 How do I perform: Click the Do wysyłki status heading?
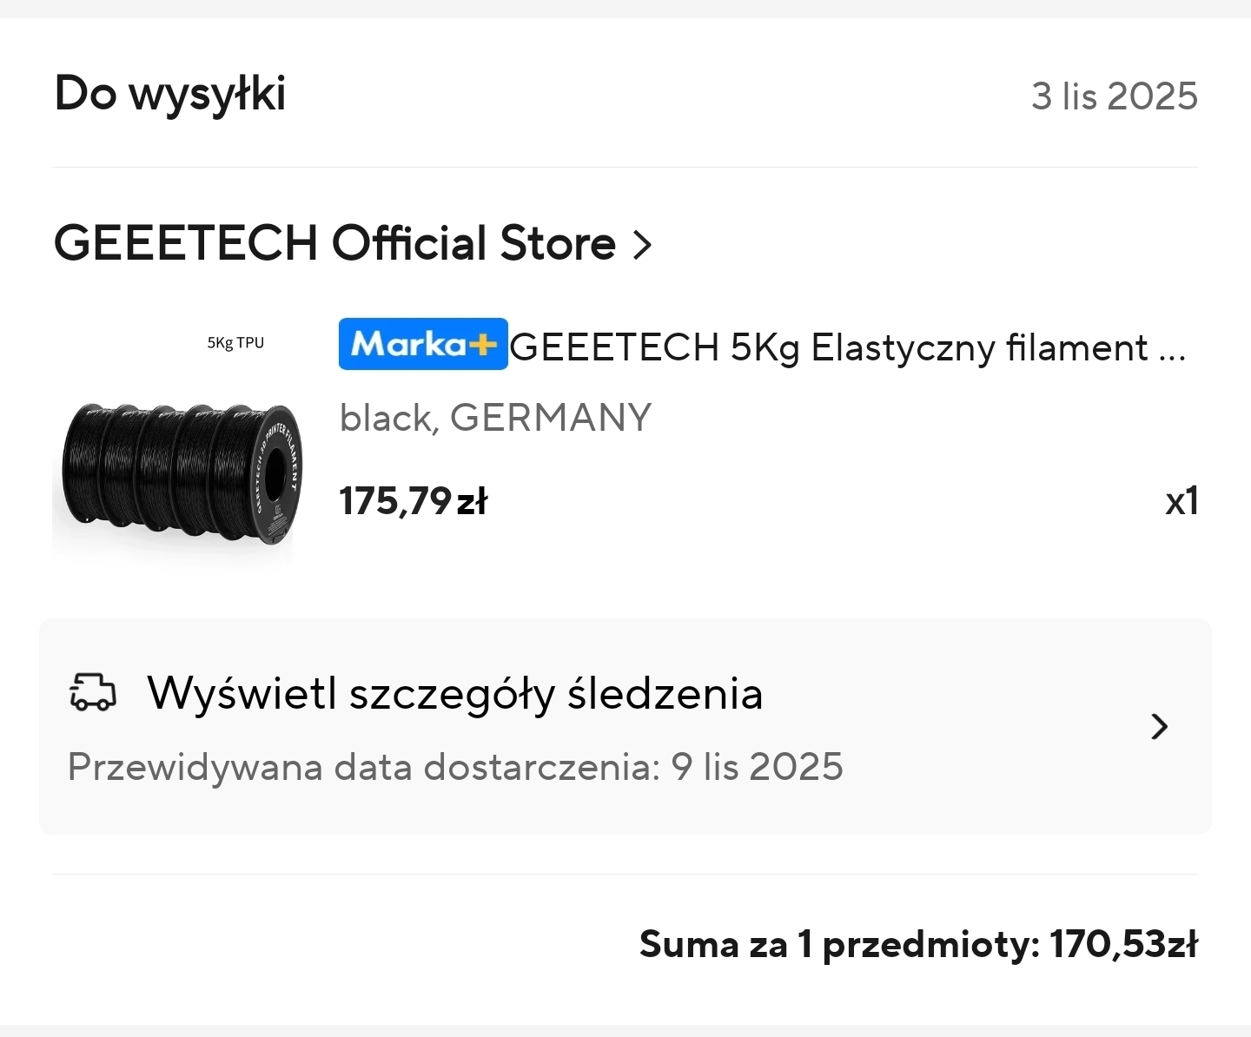click(x=170, y=94)
